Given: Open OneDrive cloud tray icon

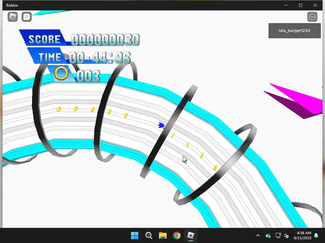Looking at the screenshot, I should coord(268,235).
